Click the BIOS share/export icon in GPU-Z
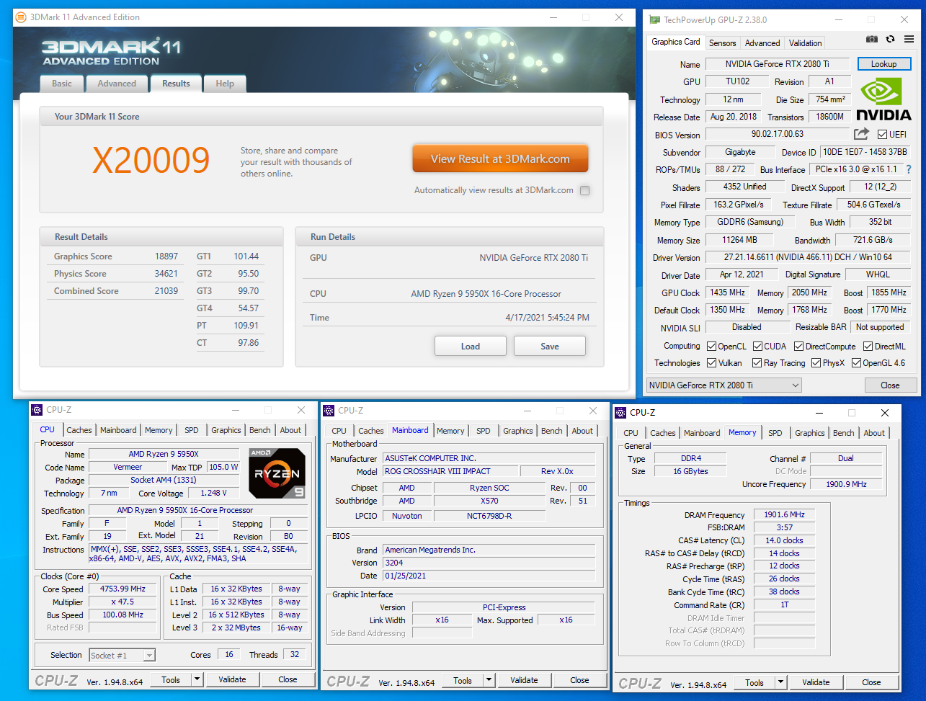The height and width of the screenshot is (701, 926). [861, 134]
